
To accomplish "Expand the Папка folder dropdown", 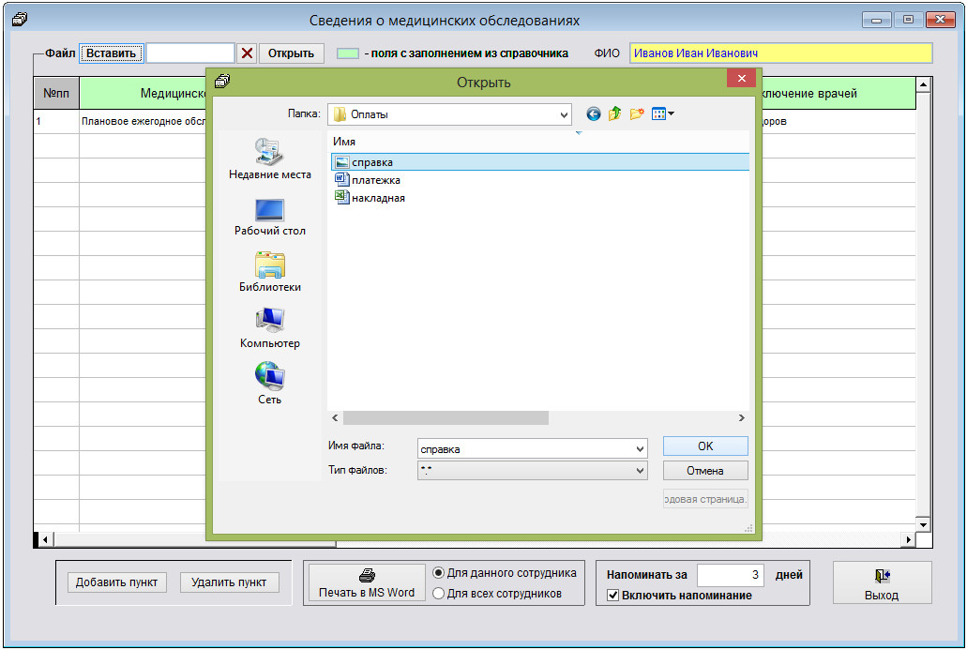I will click(564, 114).
